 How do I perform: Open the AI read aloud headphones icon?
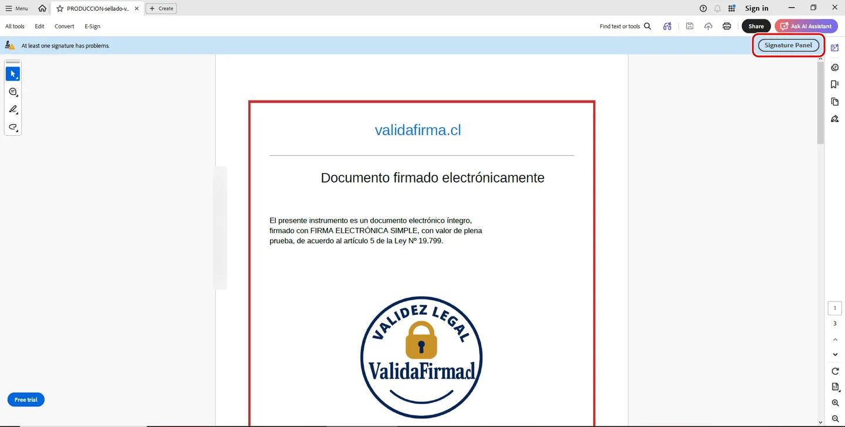(x=667, y=26)
